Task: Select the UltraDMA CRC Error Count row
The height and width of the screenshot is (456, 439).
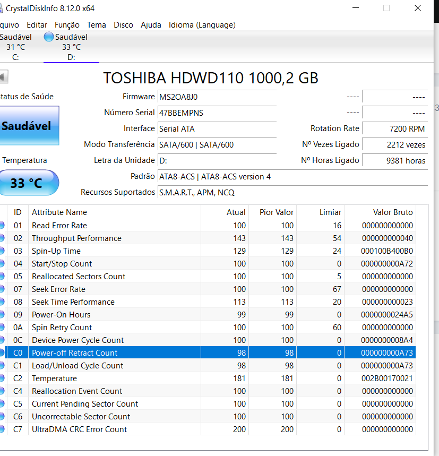Action: 208,429
